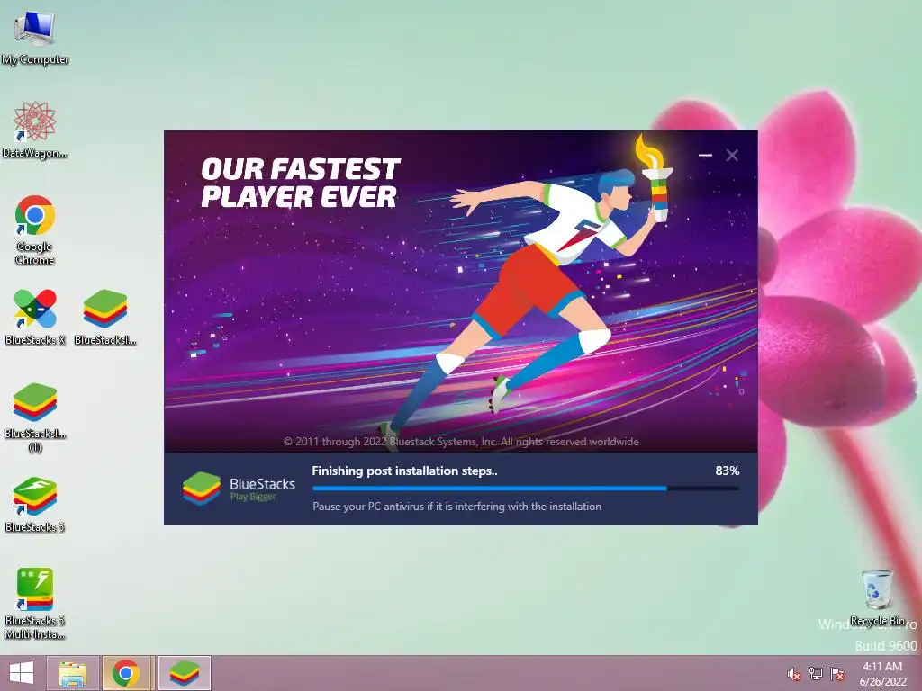Screen dimensions: 922x691
Task: Select the Google Chrome desktop shortcut
Action: [35, 229]
